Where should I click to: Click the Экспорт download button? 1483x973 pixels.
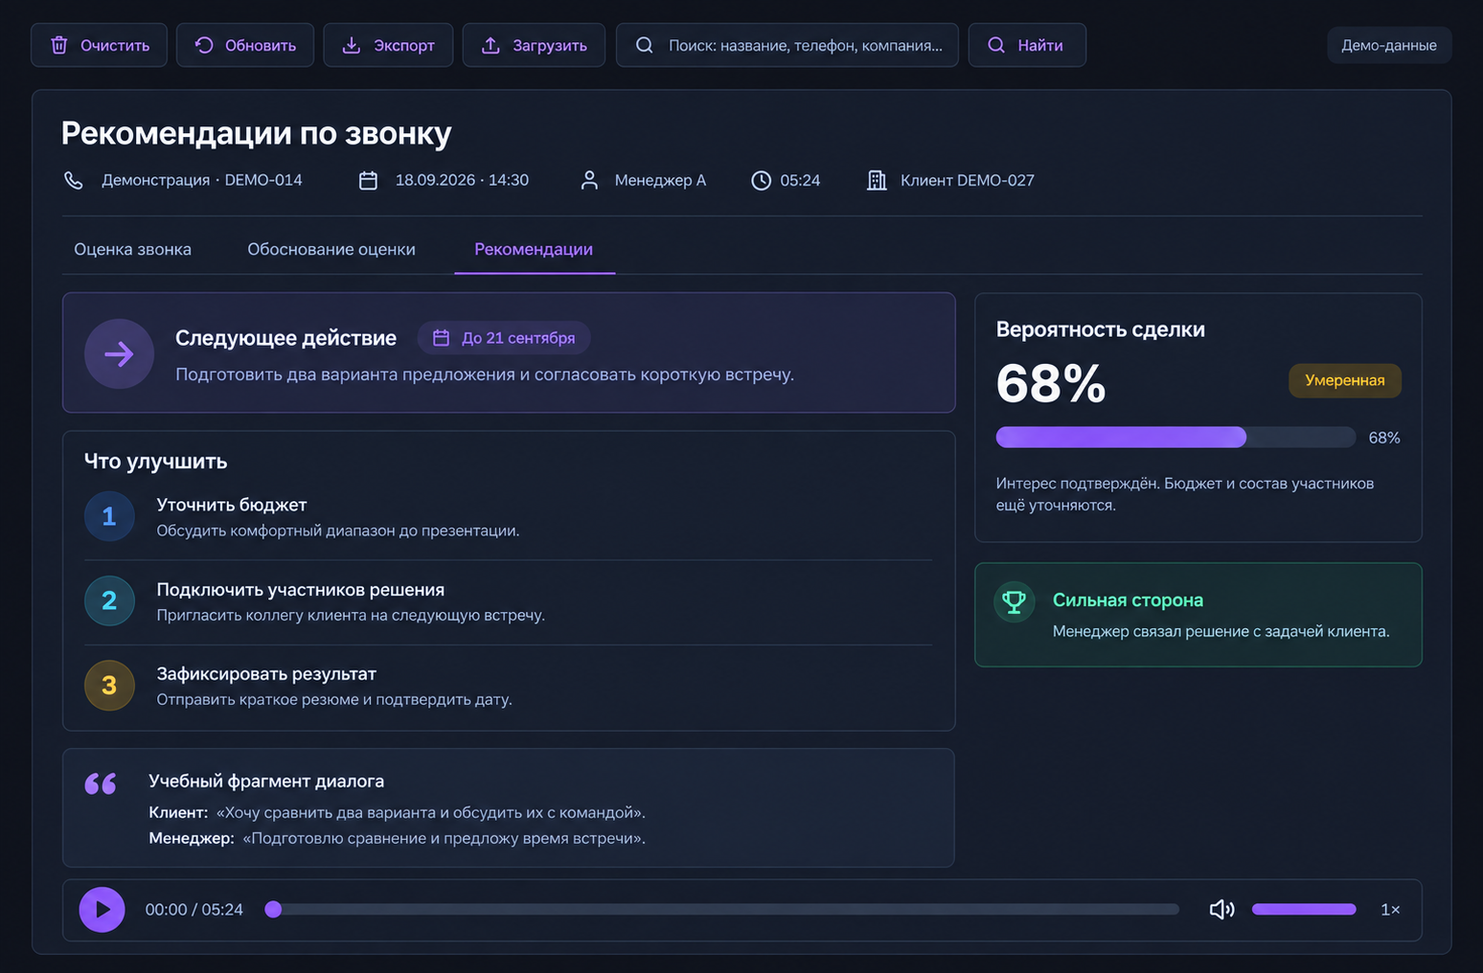tap(388, 45)
